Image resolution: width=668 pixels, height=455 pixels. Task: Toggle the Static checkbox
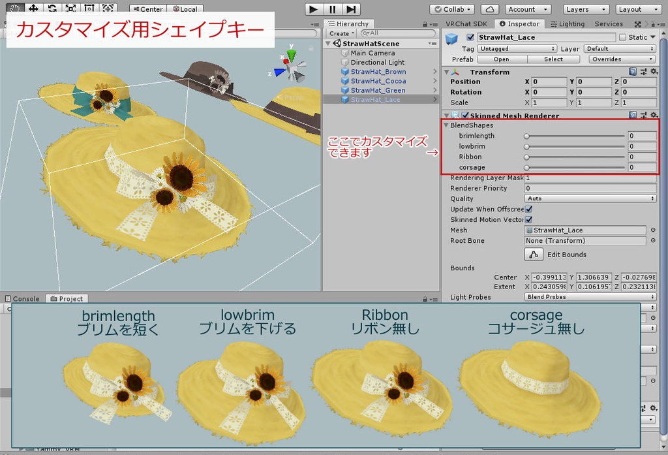[622, 37]
